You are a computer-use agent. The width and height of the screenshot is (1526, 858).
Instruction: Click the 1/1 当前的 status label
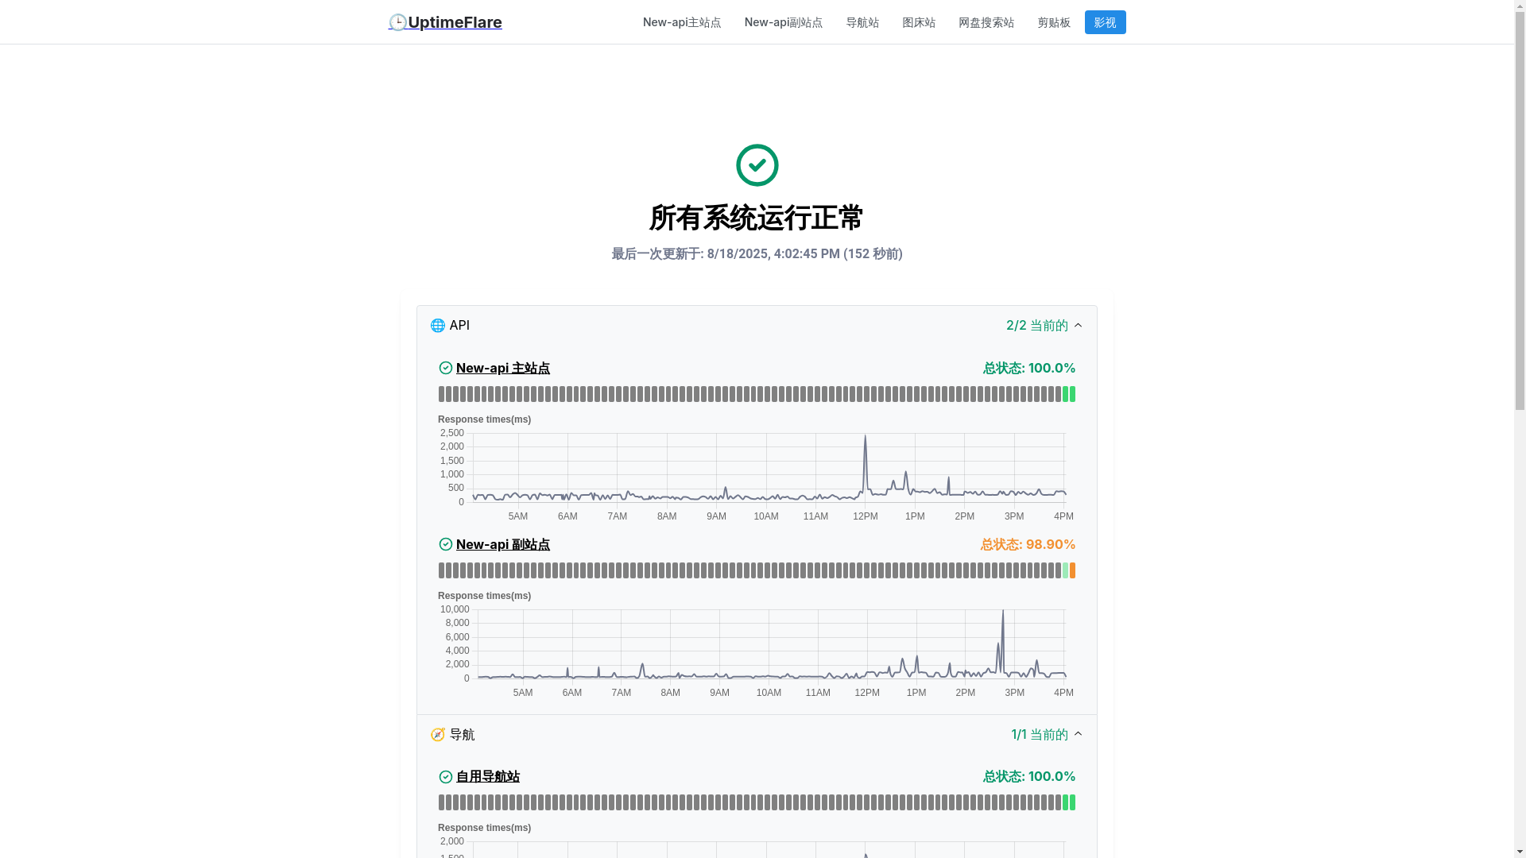(x=1039, y=735)
